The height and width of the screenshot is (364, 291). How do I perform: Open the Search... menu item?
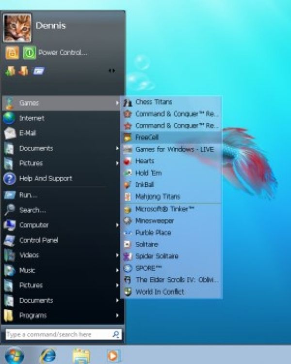click(x=61, y=210)
